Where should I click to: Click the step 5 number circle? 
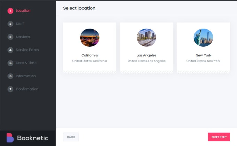coord(10,63)
